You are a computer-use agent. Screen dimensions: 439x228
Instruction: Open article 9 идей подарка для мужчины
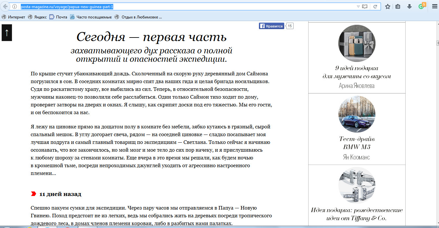point(357,72)
